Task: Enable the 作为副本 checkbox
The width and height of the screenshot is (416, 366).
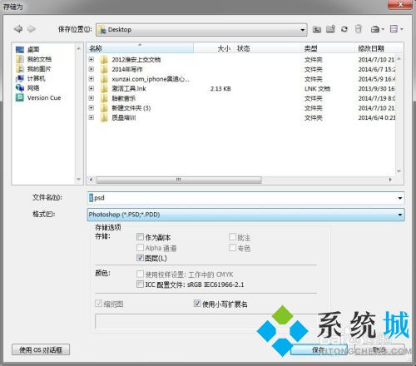Action: [140, 237]
